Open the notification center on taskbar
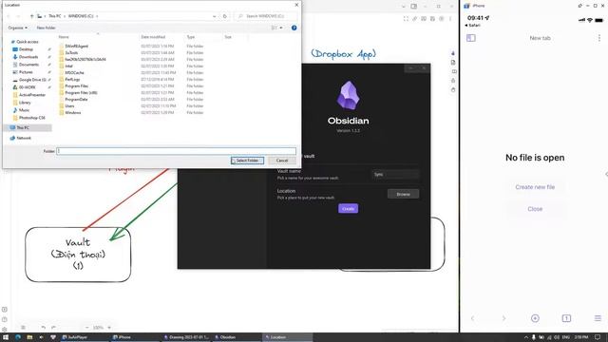The height and width of the screenshot is (342, 608). 598,337
